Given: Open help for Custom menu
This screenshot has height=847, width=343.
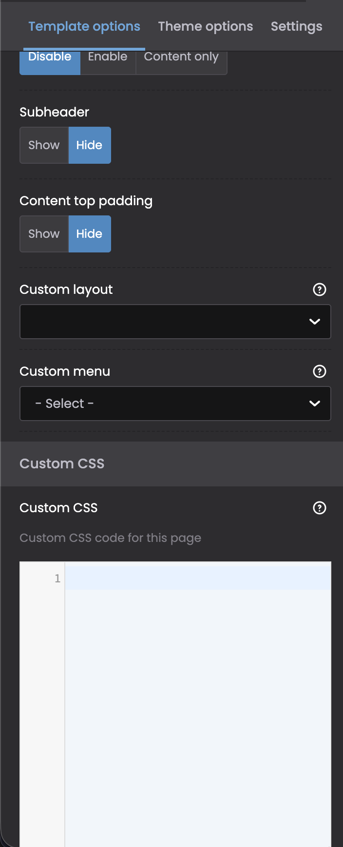Looking at the screenshot, I should point(319,371).
